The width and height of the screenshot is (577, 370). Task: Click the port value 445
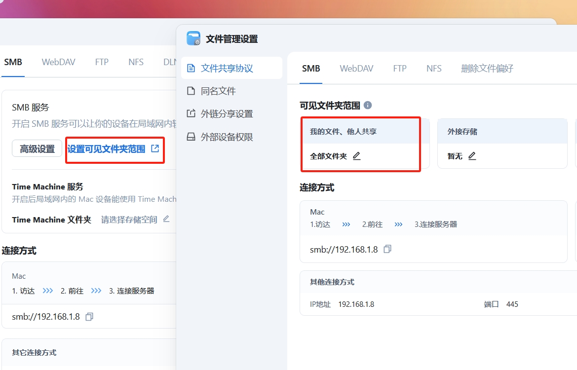512,304
